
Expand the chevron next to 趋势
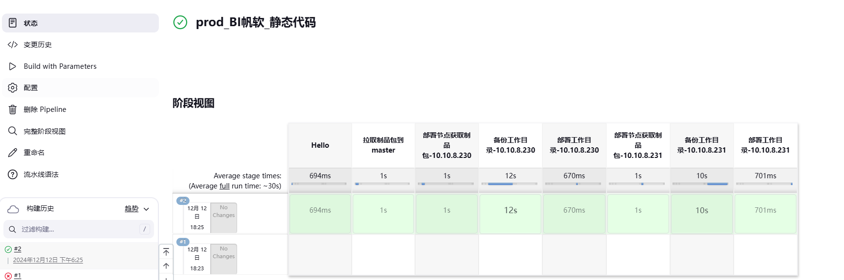tap(146, 209)
